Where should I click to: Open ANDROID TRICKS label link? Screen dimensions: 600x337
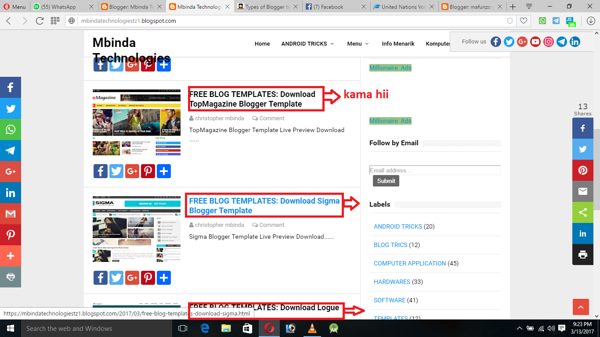coord(398,226)
